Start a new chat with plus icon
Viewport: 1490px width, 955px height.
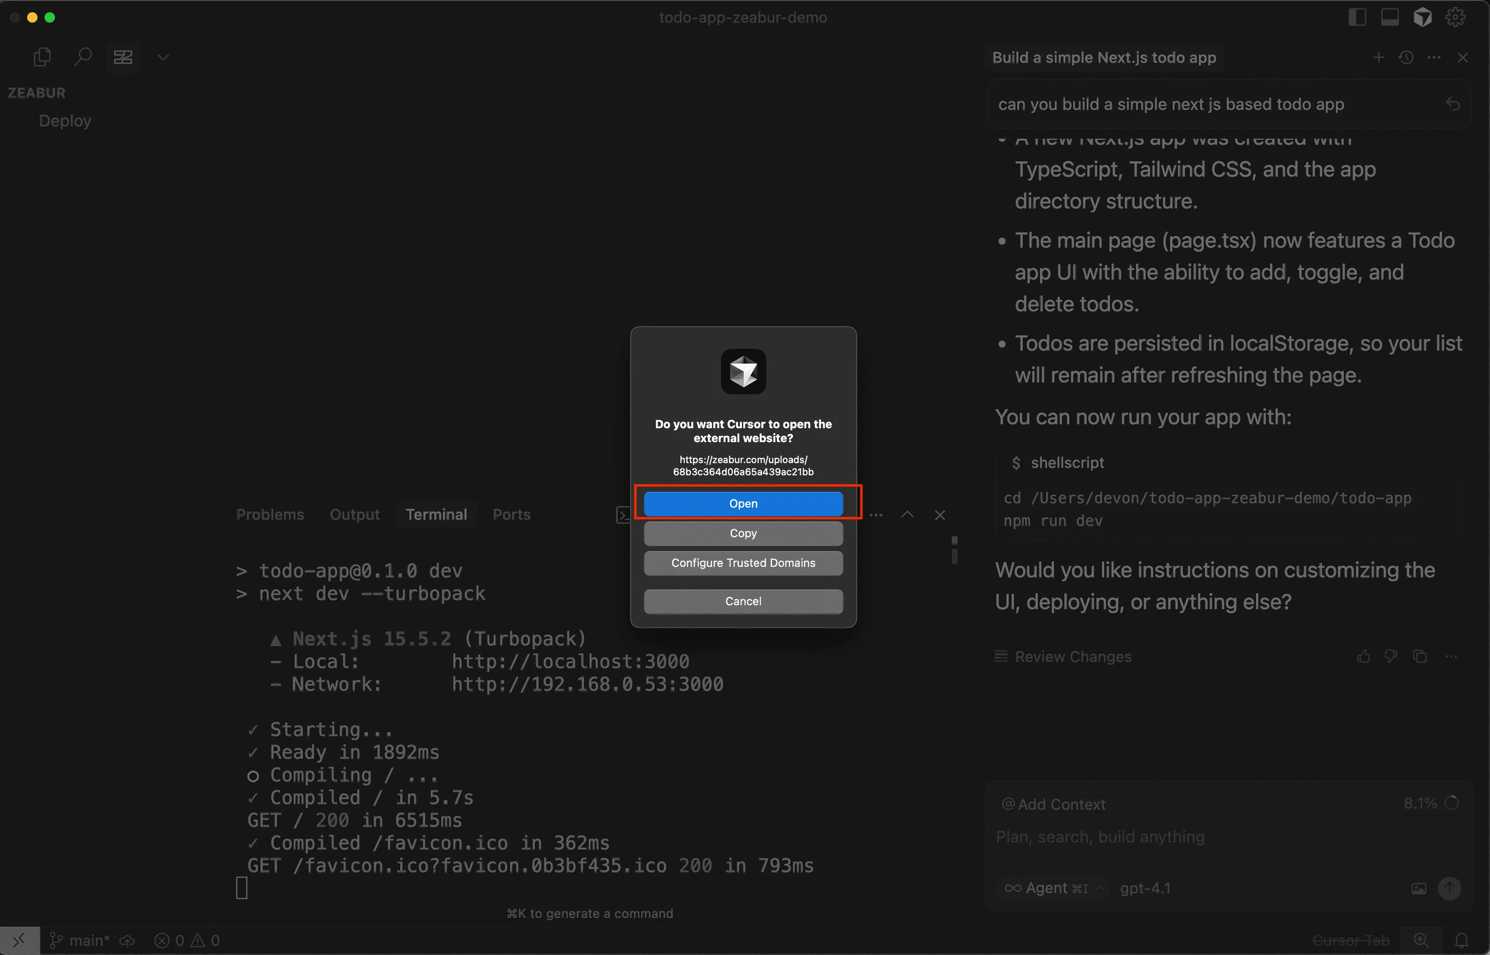(x=1378, y=58)
